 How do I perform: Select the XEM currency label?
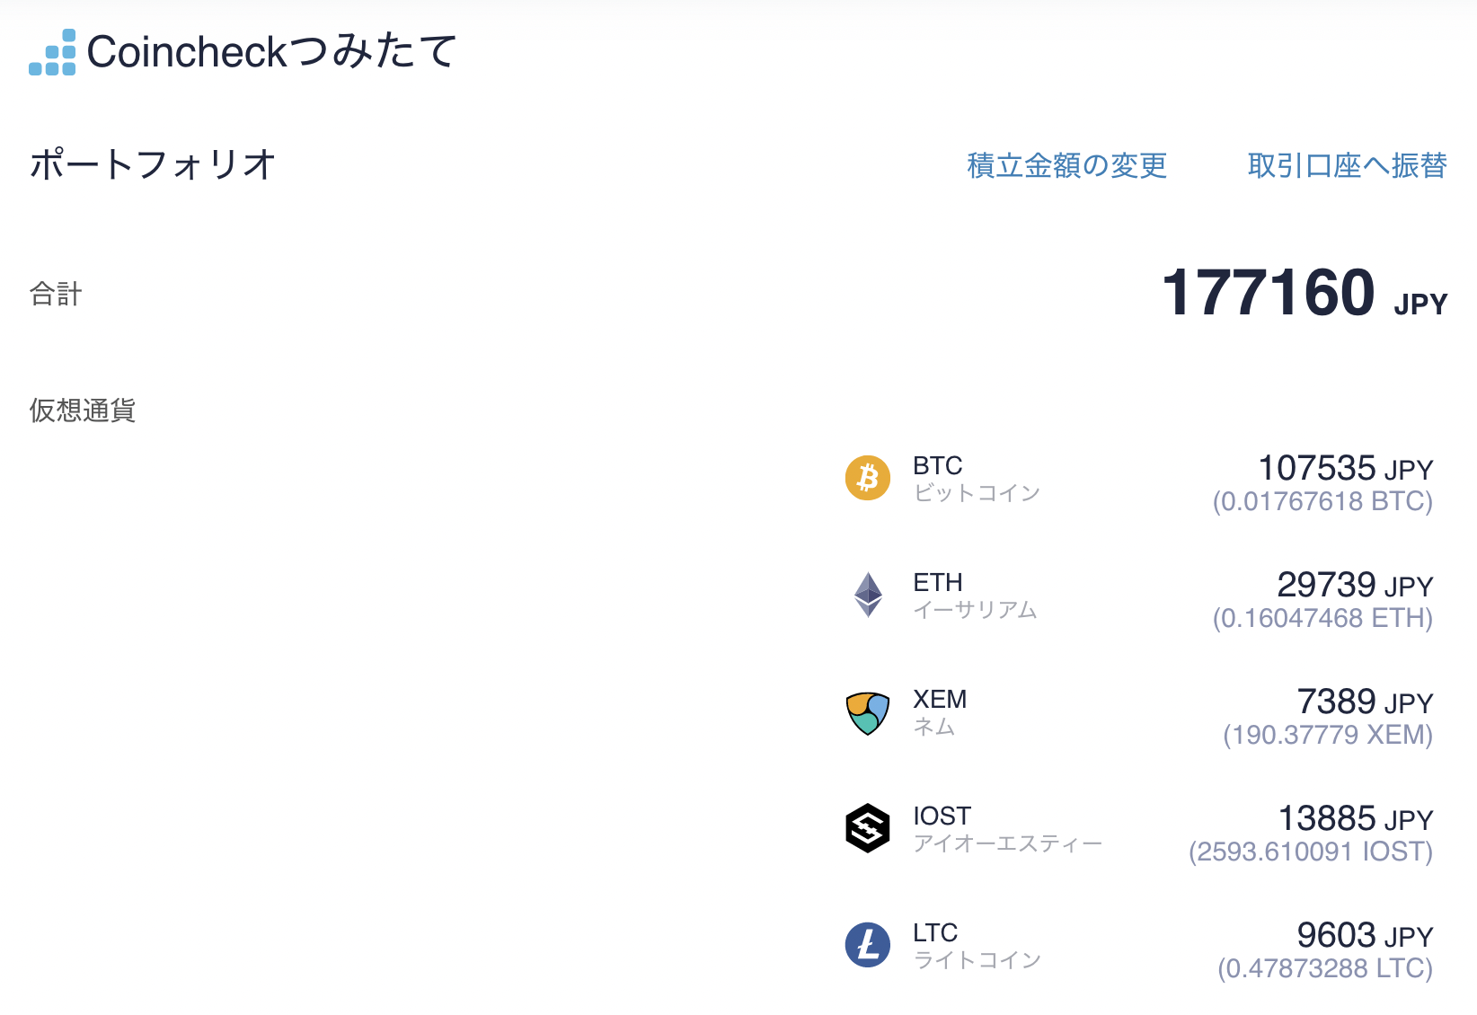(940, 699)
